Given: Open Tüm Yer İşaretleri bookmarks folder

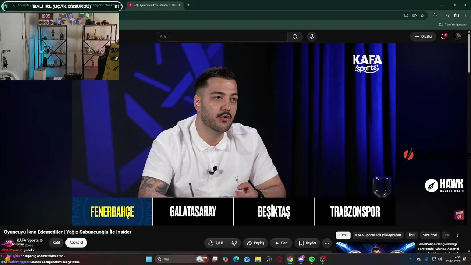Looking at the screenshot, I should click(x=453, y=25).
